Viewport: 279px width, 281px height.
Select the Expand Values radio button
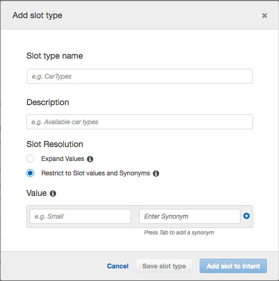click(x=30, y=159)
